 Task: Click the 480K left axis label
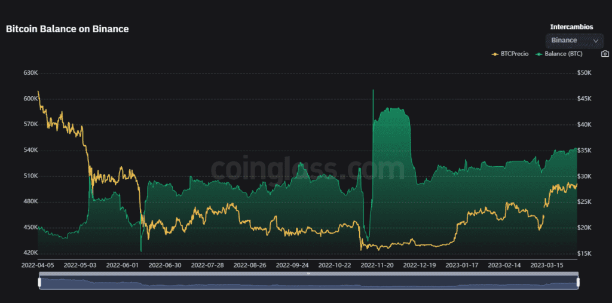point(30,202)
